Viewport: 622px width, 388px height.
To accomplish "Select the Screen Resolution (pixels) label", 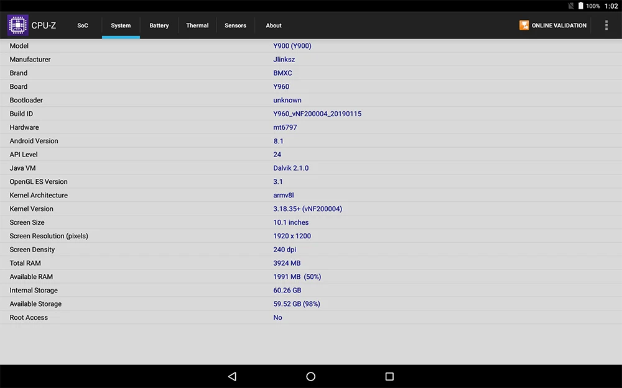I will [x=49, y=236].
